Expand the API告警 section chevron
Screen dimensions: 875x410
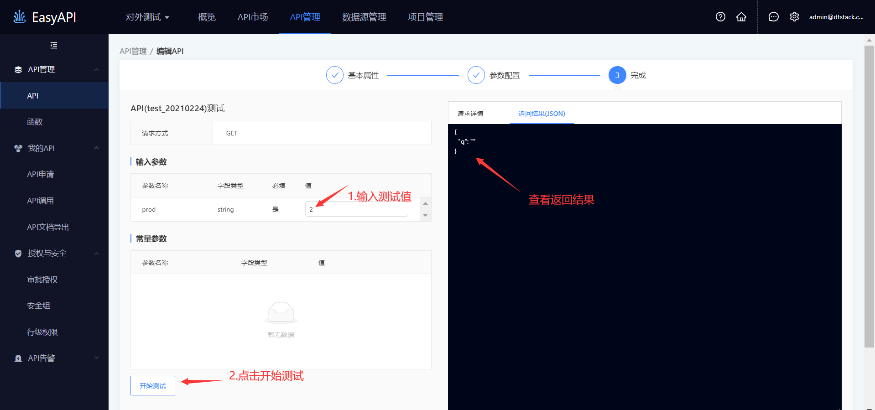pos(96,358)
